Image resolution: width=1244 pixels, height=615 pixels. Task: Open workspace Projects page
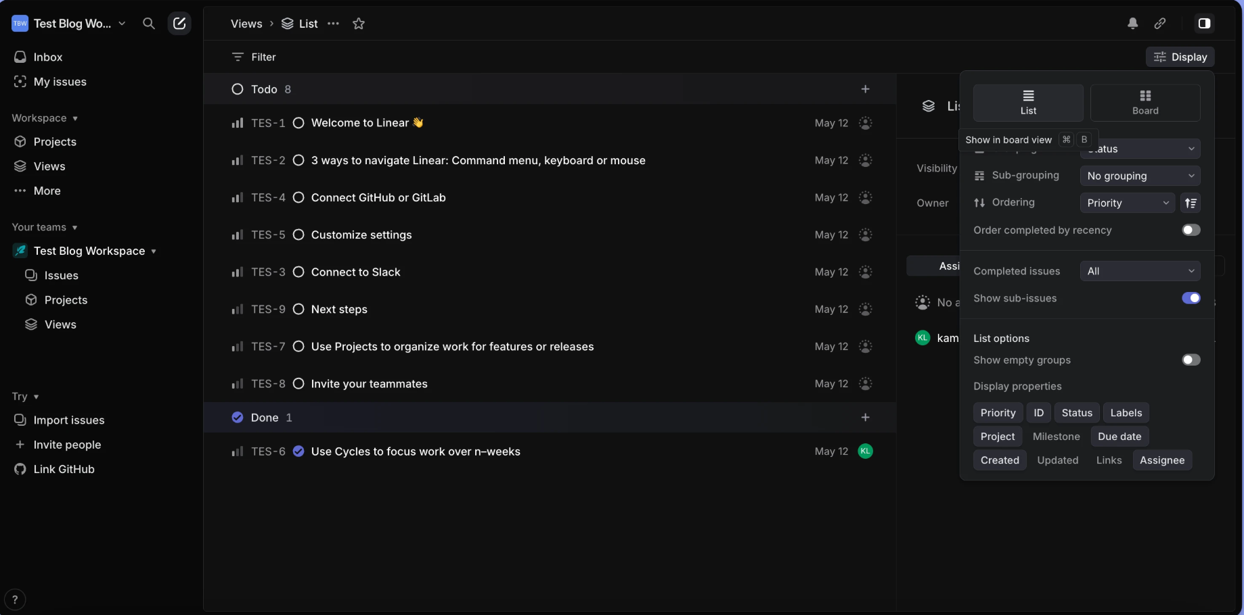(55, 142)
